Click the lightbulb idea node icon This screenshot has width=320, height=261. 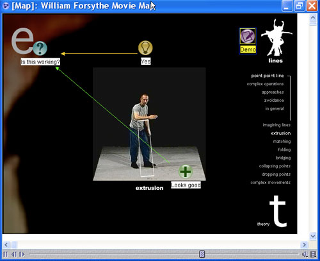tap(145, 48)
